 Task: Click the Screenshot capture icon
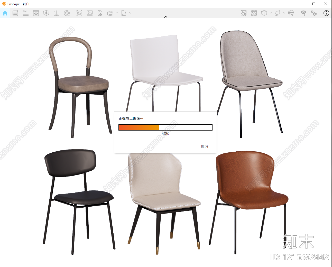pyautogui.click(x=79, y=13)
